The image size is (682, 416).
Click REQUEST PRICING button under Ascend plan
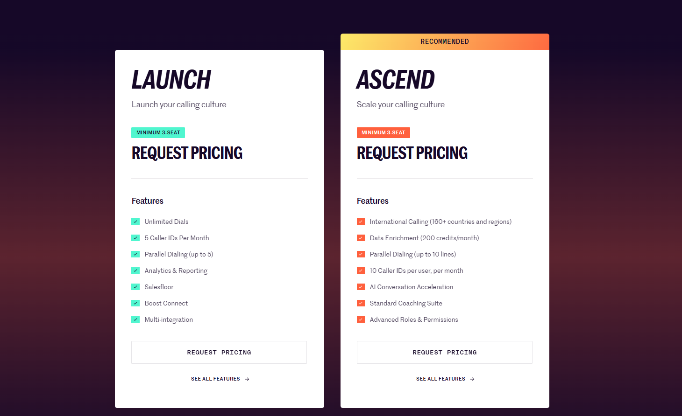[x=444, y=352]
